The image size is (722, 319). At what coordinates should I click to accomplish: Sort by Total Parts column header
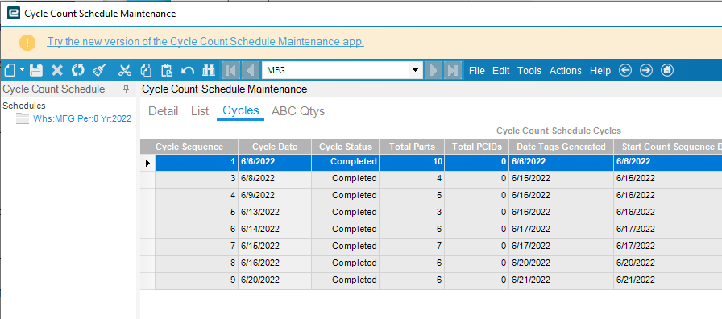coord(412,147)
